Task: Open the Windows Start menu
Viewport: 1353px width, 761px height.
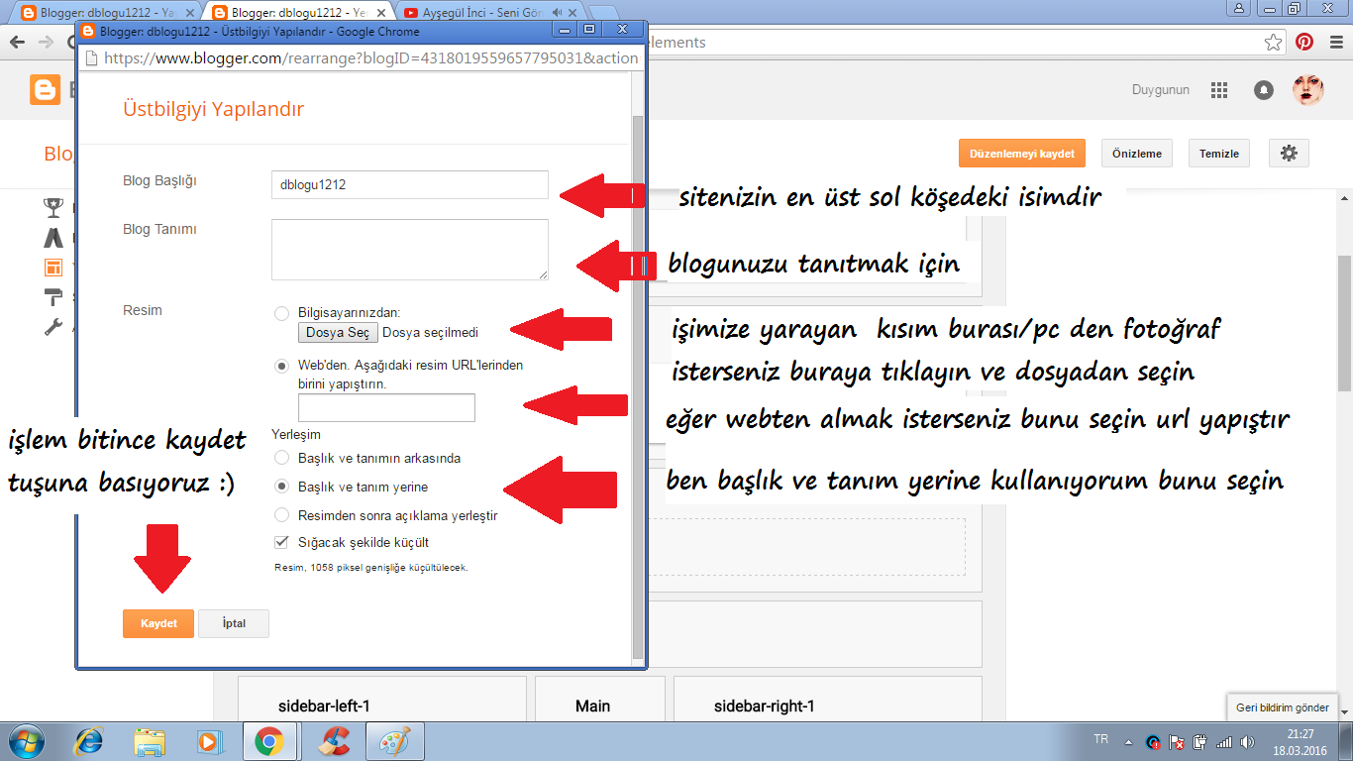Action: point(25,741)
